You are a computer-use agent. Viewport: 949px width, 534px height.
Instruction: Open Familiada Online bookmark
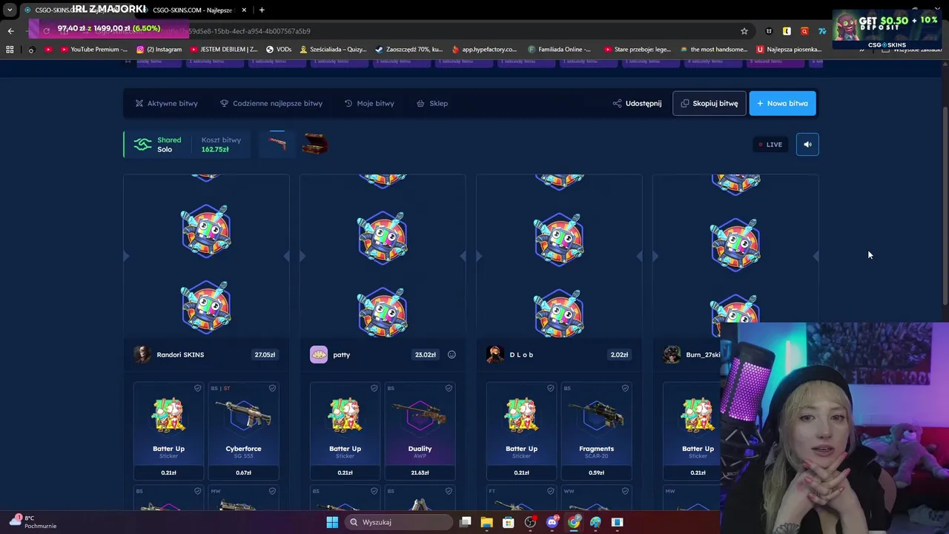[x=560, y=49]
